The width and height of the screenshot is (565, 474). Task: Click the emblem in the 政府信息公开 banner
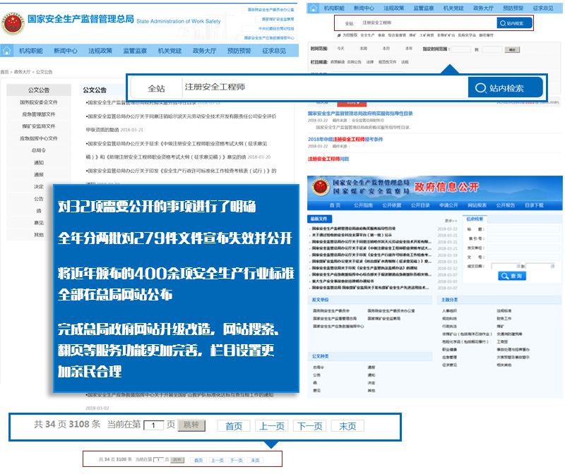pos(320,188)
